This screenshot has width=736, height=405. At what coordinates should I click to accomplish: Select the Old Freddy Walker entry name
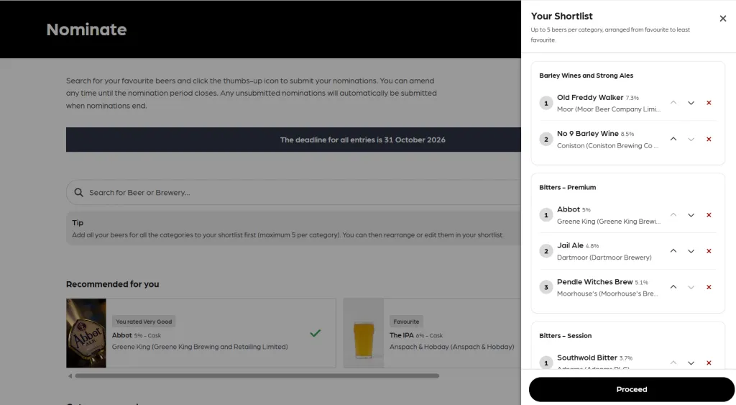pyautogui.click(x=590, y=97)
